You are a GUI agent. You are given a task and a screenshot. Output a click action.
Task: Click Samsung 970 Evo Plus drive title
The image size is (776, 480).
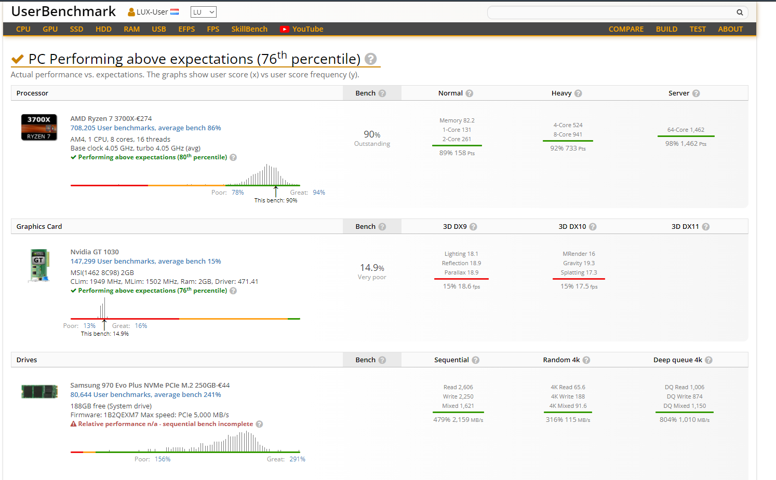point(150,386)
